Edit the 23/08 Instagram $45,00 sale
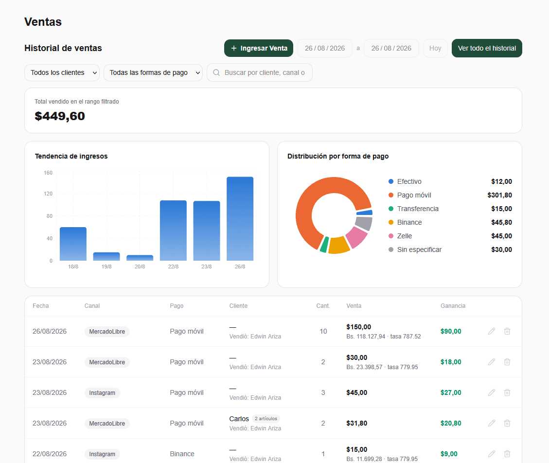 pyautogui.click(x=492, y=392)
